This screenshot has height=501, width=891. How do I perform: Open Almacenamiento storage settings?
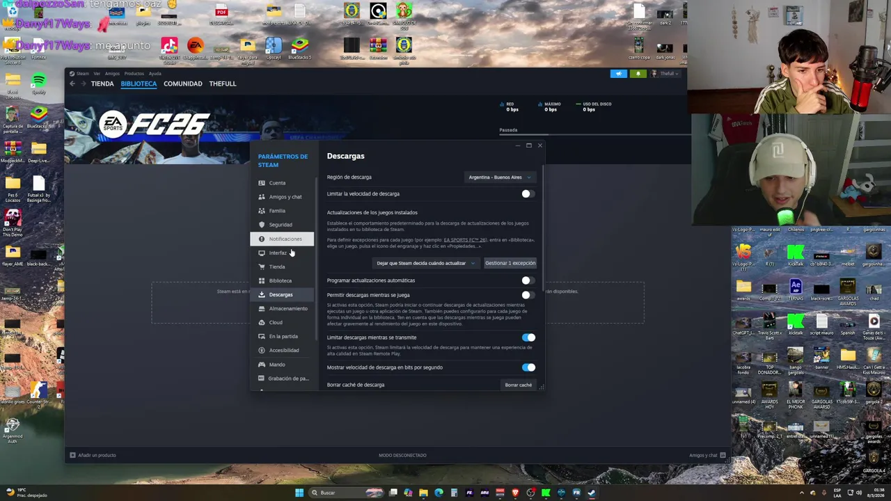281,308
